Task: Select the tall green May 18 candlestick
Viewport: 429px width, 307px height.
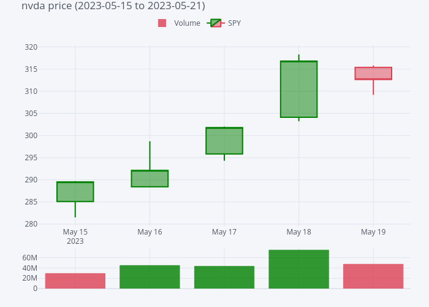Action: pyautogui.click(x=298, y=89)
